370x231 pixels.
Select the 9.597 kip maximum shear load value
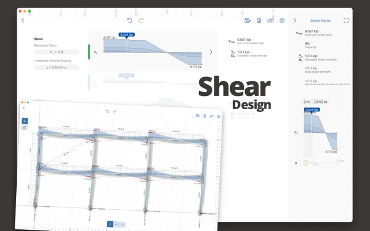244,40
